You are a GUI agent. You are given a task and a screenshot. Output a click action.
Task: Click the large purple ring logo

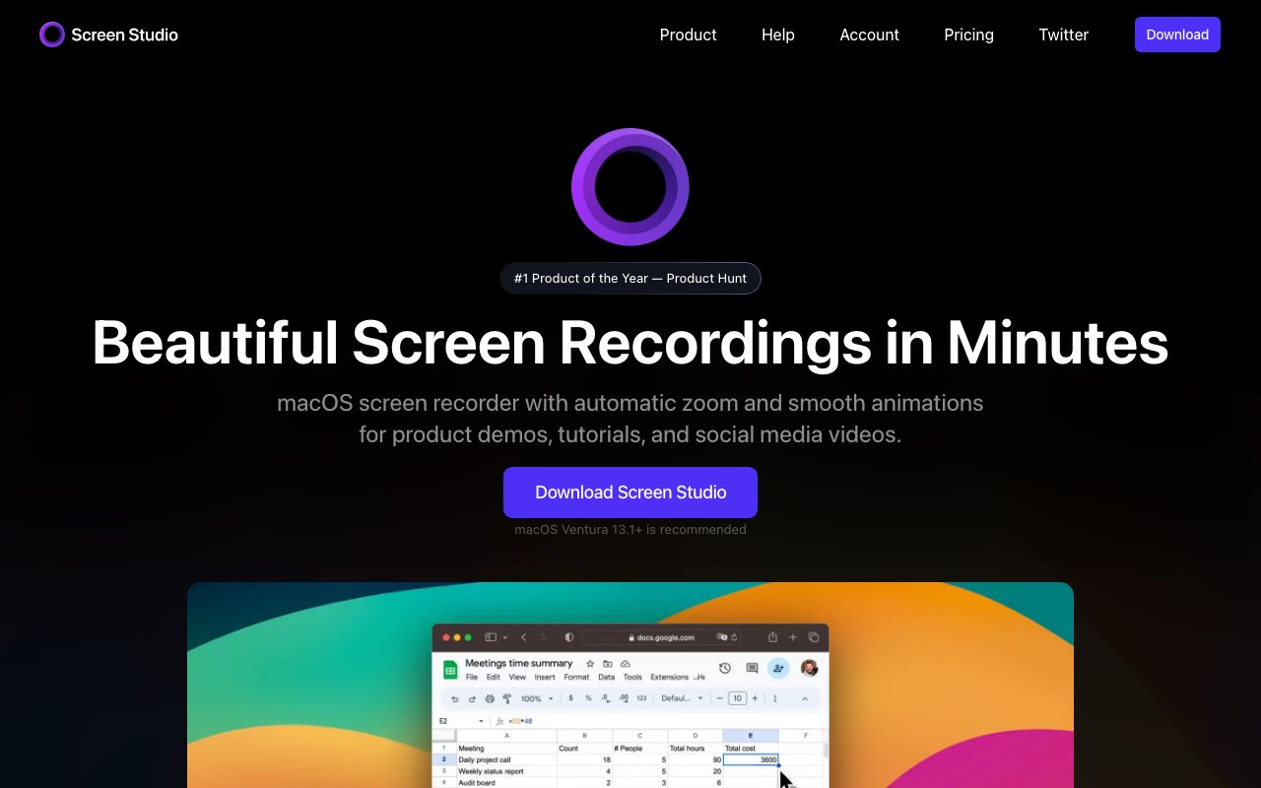click(630, 187)
